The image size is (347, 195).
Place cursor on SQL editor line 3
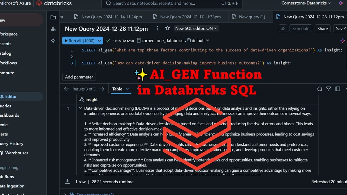point(187,63)
